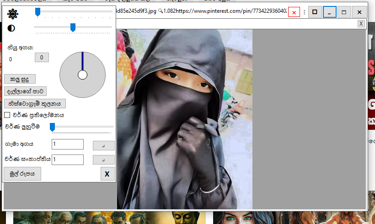Close adjustment panel with bold X button
Image resolution: width=375 pixels, height=224 pixels.
point(107,174)
